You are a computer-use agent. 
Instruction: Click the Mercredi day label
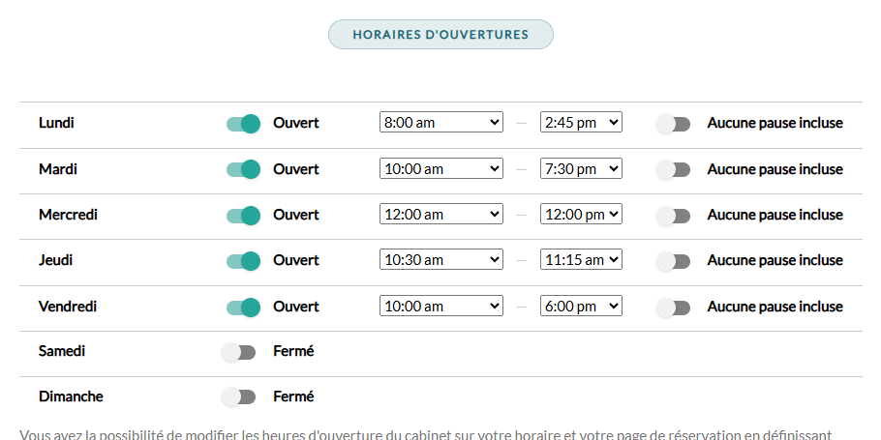coord(68,215)
